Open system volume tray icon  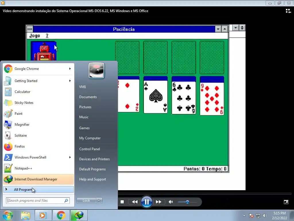(265, 216)
